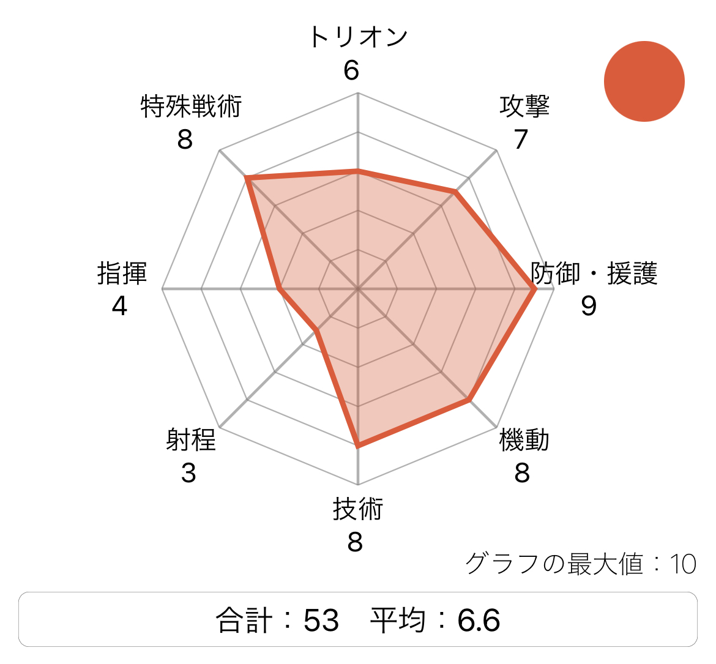Click the 技術 data point vertex
The width and height of the screenshot is (716, 664).
pyautogui.click(x=358, y=446)
